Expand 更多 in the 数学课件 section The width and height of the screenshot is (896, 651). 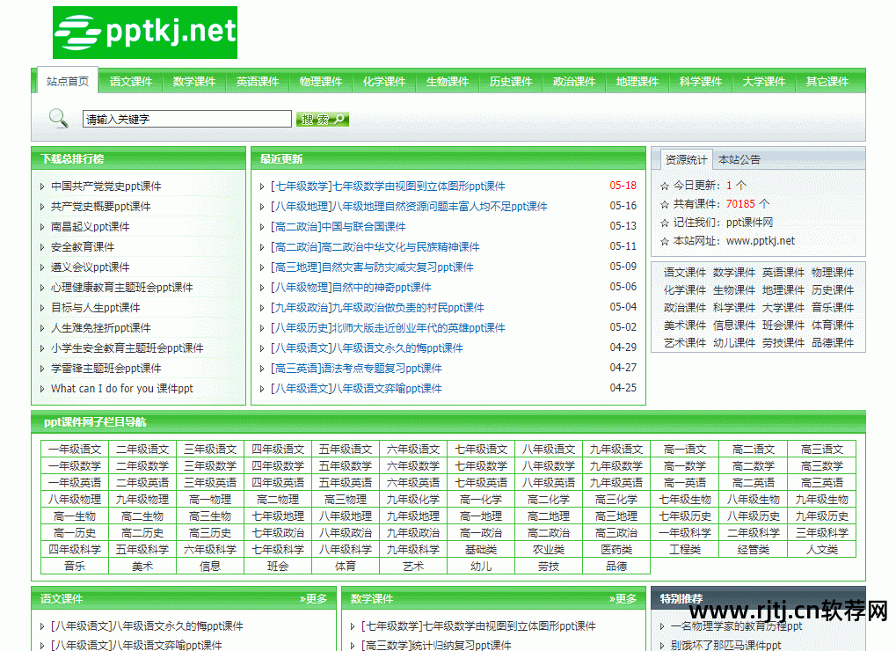[624, 599]
